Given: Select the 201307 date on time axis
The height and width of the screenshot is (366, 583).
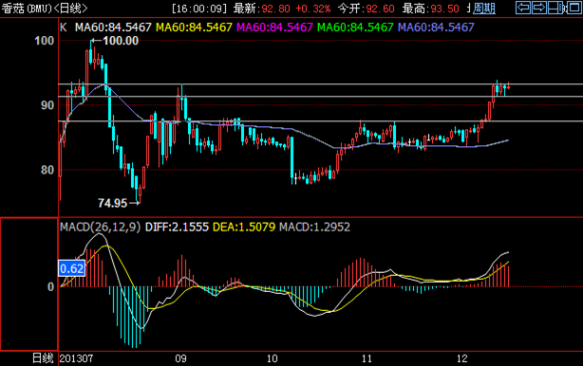Looking at the screenshot, I should [x=76, y=358].
